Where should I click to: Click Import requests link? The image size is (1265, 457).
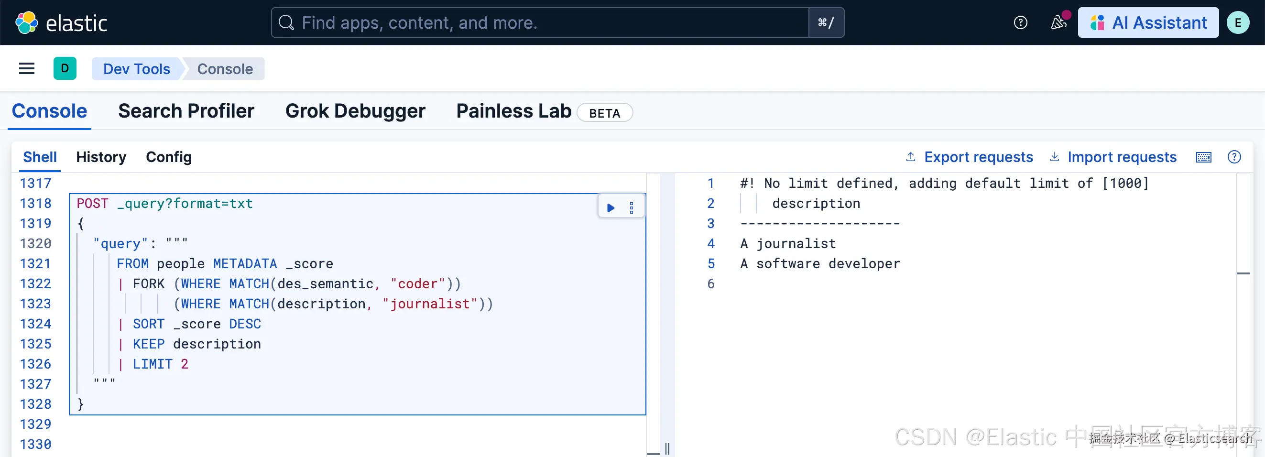pos(1113,157)
